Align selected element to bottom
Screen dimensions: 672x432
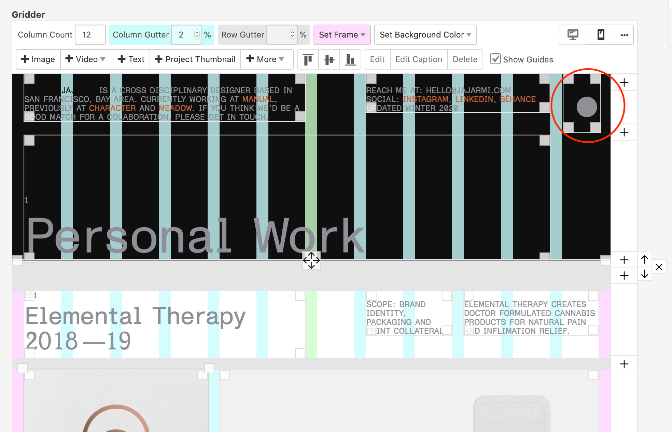click(350, 59)
